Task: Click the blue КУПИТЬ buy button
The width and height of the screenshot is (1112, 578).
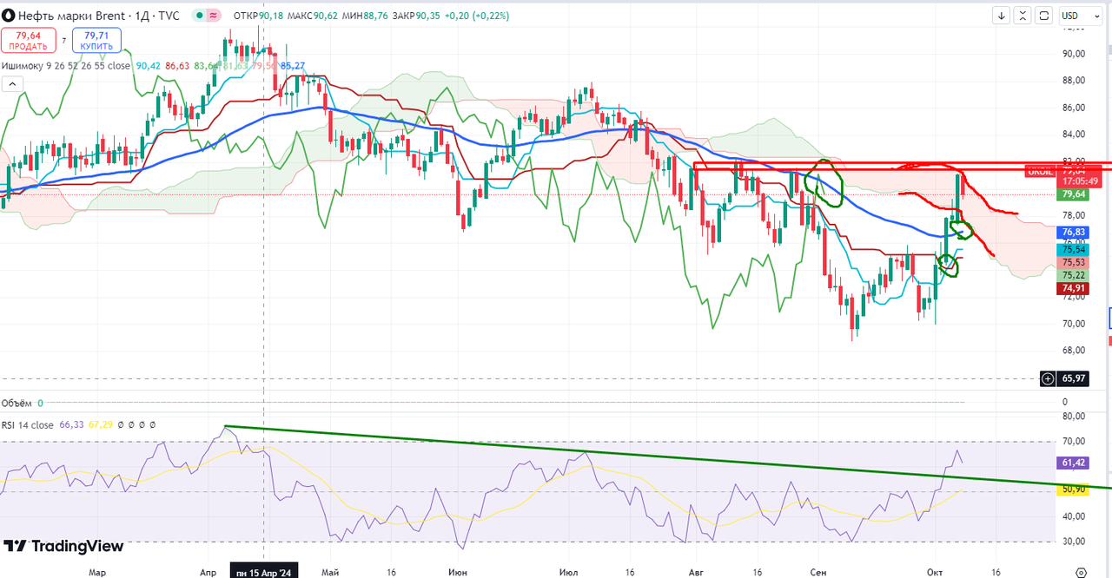Action: coord(96,40)
